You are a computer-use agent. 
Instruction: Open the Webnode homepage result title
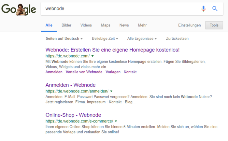[112, 50]
